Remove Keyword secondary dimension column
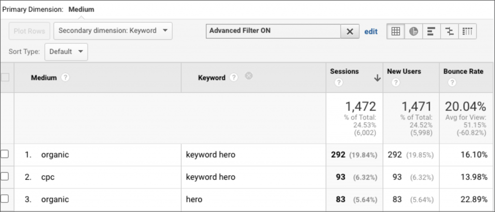 point(249,76)
